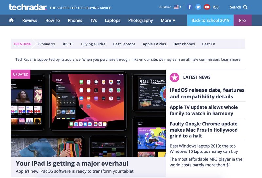Go to home via house icon
The width and height of the screenshot is (262, 178).
pos(11,20)
